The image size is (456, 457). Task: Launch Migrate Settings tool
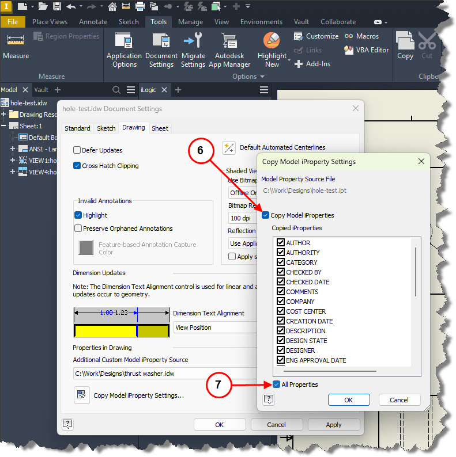click(193, 50)
